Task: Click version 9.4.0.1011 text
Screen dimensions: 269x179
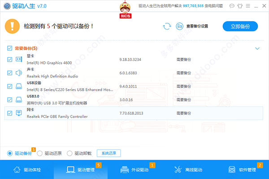Action: (128, 86)
